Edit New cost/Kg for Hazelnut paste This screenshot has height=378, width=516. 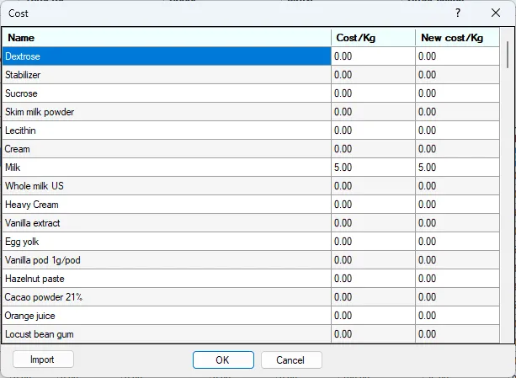[457, 279]
